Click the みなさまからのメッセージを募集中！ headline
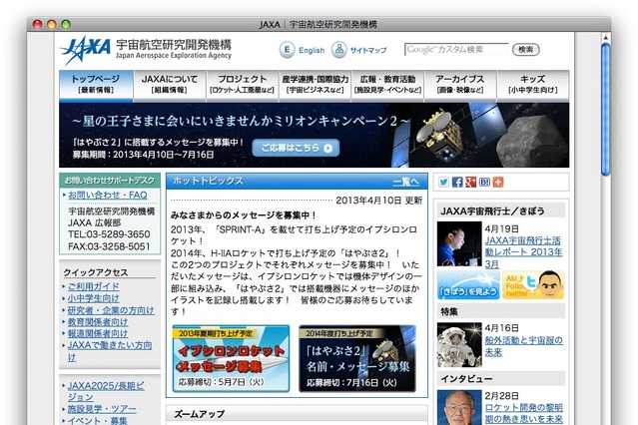The width and height of the screenshot is (638, 425). pyautogui.click(x=244, y=215)
